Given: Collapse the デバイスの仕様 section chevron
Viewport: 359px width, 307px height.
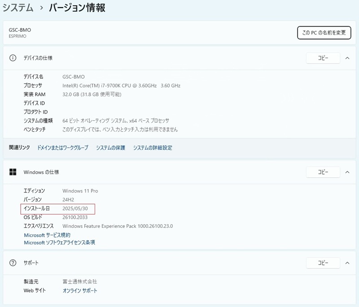Looking at the screenshot, I should [347, 58].
